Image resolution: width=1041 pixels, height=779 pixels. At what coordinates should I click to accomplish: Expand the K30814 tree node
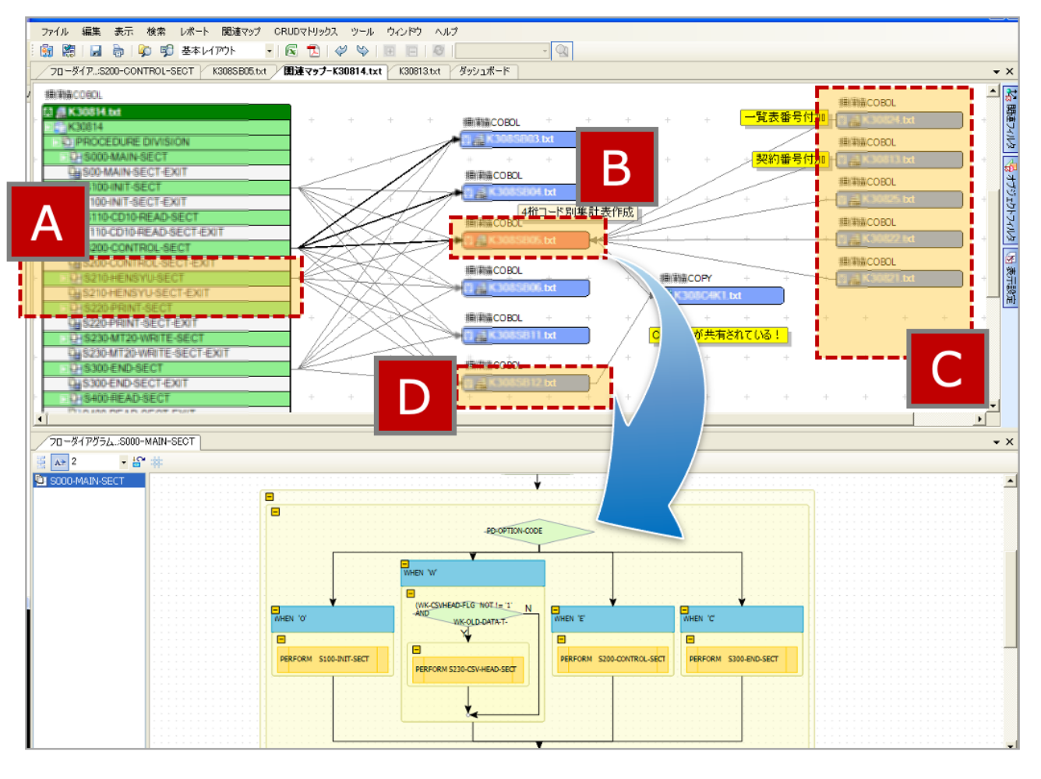click(x=49, y=127)
